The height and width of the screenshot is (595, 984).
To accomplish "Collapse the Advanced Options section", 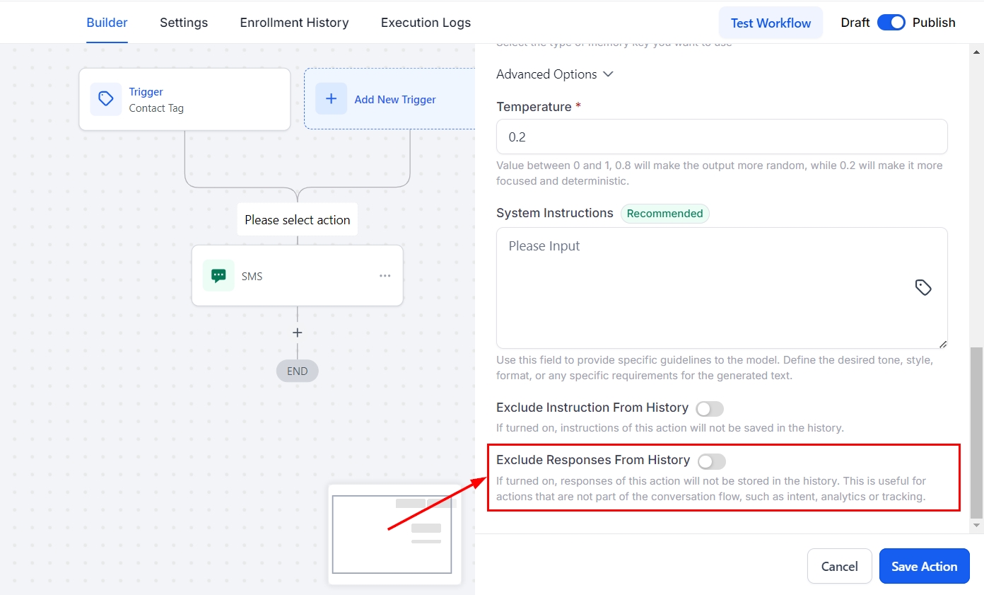I will pyautogui.click(x=555, y=74).
